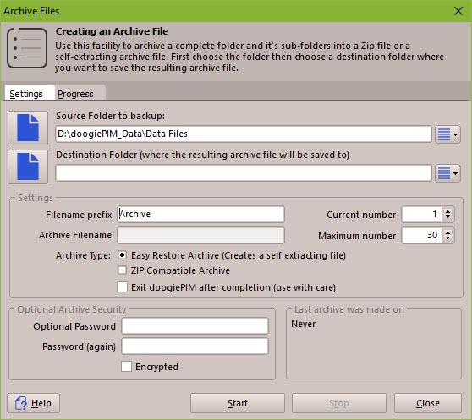Viewport: 472px width, 420px height.
Task: Click the Source Folder browse file icon
Action: (x=28, y=128)
